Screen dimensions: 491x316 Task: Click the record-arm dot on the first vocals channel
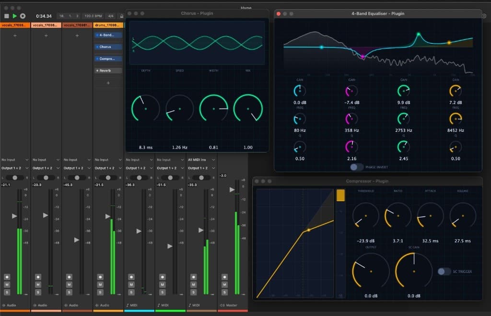click(7, 277)
